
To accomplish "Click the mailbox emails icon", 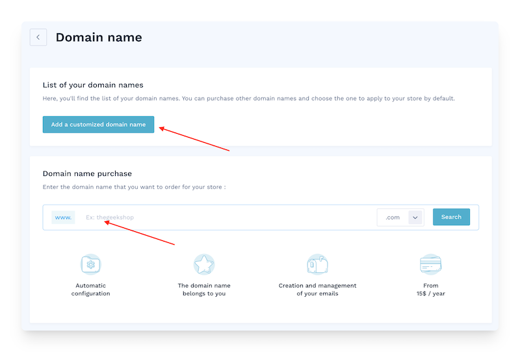I will point(317,264).
